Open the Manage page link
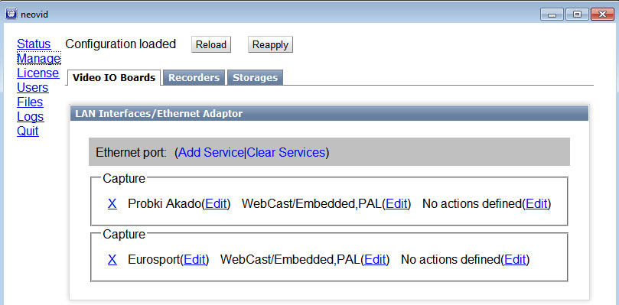This screenshot has height=305, width=619. point(39,58)
